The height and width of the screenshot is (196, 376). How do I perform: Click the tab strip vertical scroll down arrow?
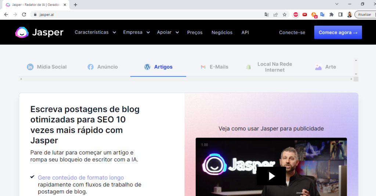coord(356,74)
